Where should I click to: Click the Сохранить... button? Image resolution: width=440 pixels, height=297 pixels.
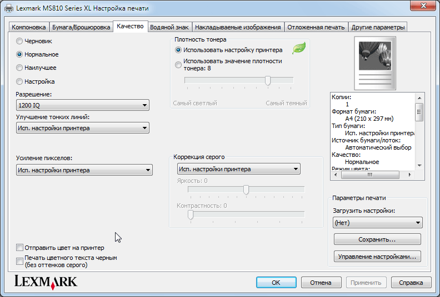pyautogui.click(x=377, y=239)
